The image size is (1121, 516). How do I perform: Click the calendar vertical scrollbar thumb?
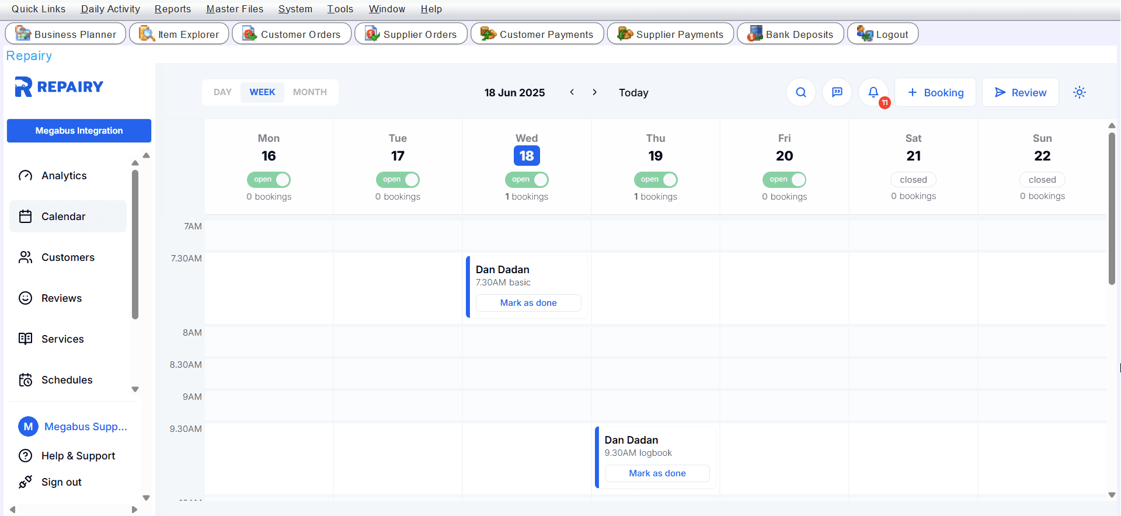1112,208
